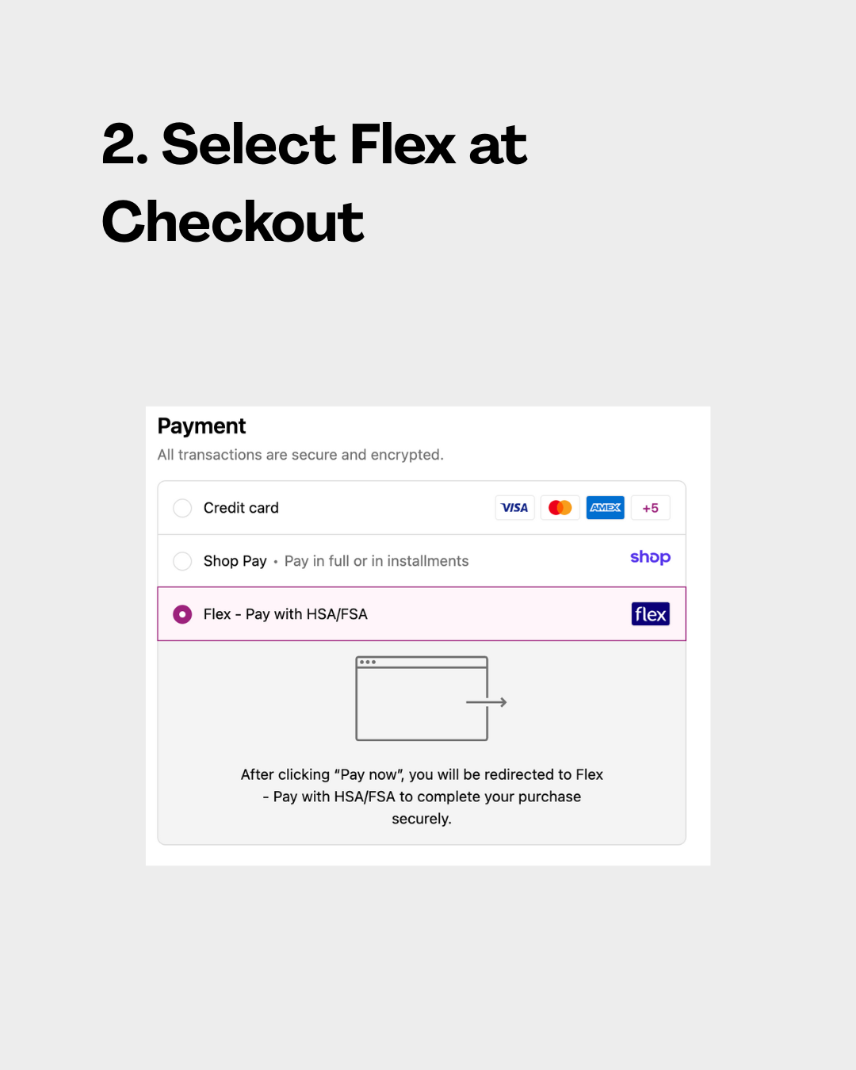The height and width of the screenshot is (1070, 856).
Task: Click the Visa card icon
Action: click(514, 508)
